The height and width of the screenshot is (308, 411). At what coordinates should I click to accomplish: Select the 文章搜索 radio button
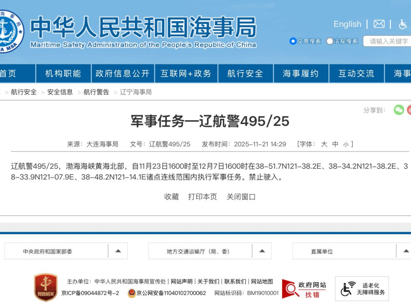(293, 41)
